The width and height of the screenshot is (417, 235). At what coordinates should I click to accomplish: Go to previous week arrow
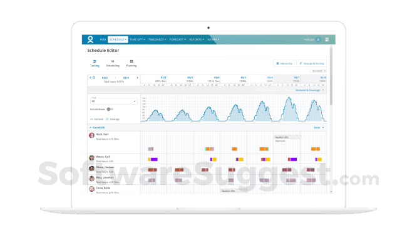[x=90, y=78]
